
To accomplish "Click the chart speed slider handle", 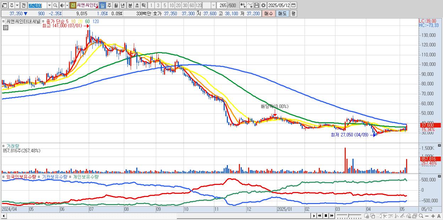I will coord(349,215).
